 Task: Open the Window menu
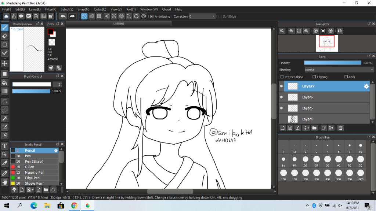coord(149,9)
